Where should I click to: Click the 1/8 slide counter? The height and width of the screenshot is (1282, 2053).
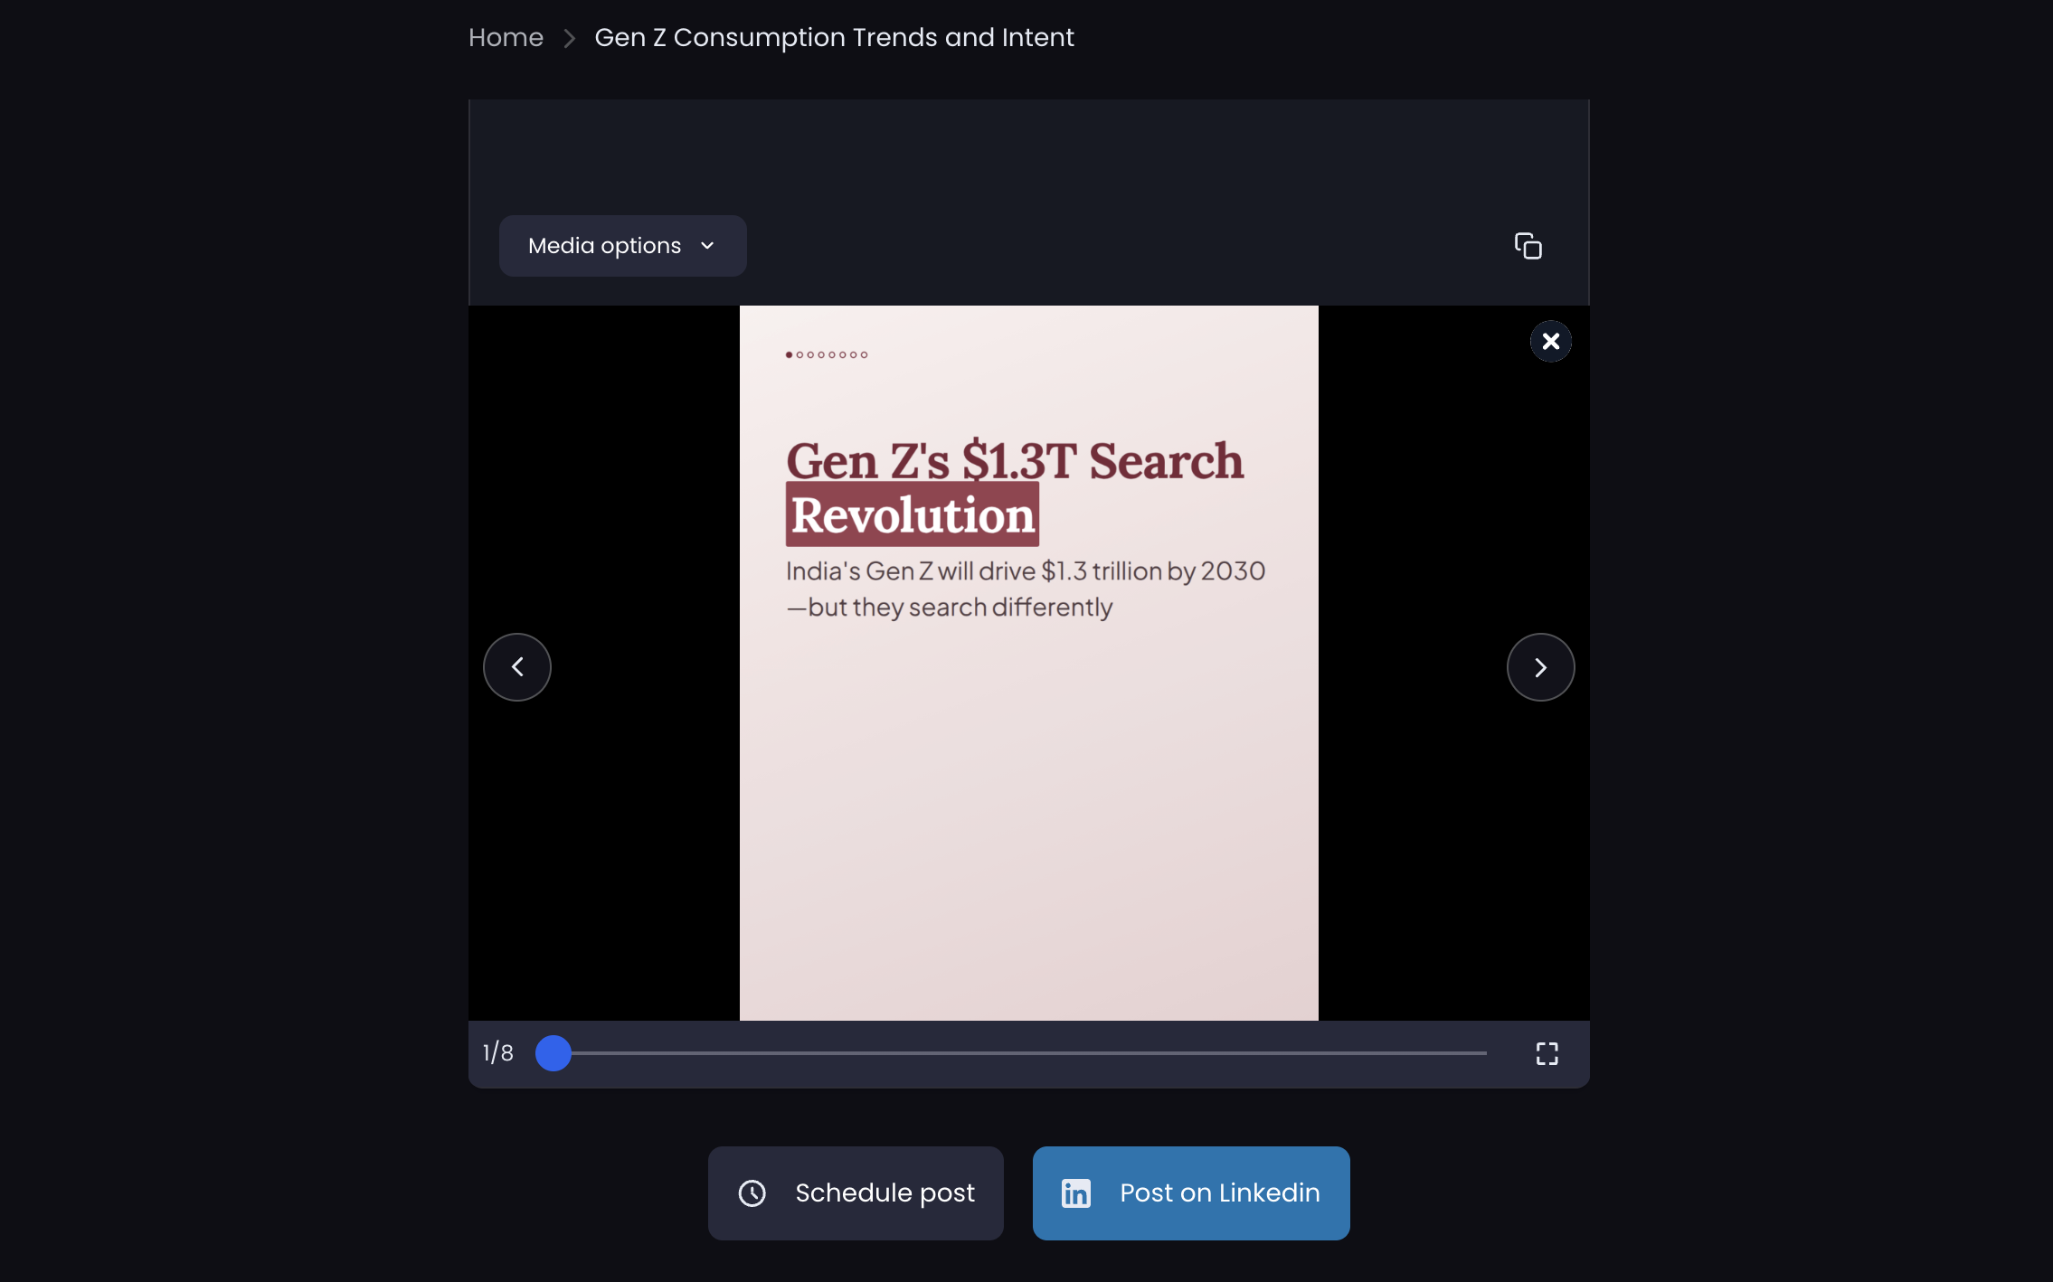point(497,1053)
